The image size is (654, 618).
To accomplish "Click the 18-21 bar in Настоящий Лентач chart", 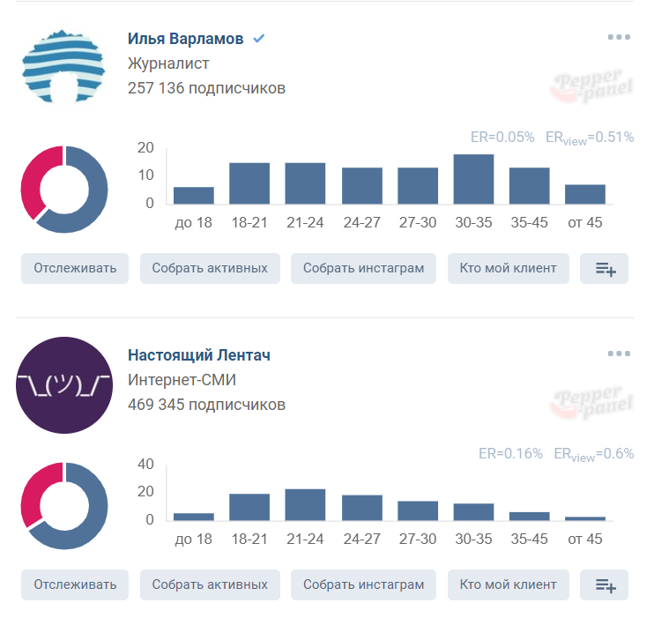I will pyautogui.click(x=249, y=508).
